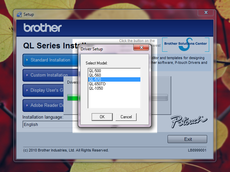230x172 pixels.
Task: Choose Custom Installation option
Action: [50, 75]
